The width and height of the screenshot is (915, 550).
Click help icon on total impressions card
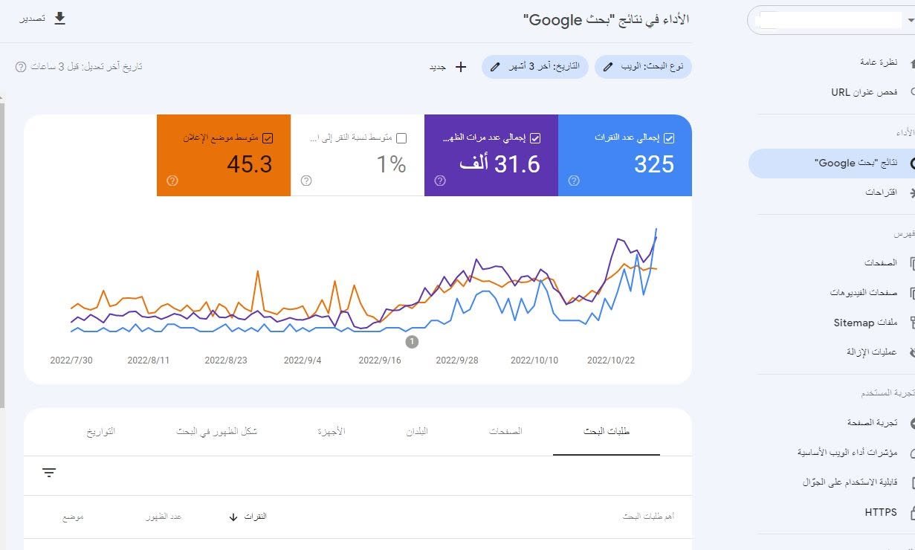point(440,181)
